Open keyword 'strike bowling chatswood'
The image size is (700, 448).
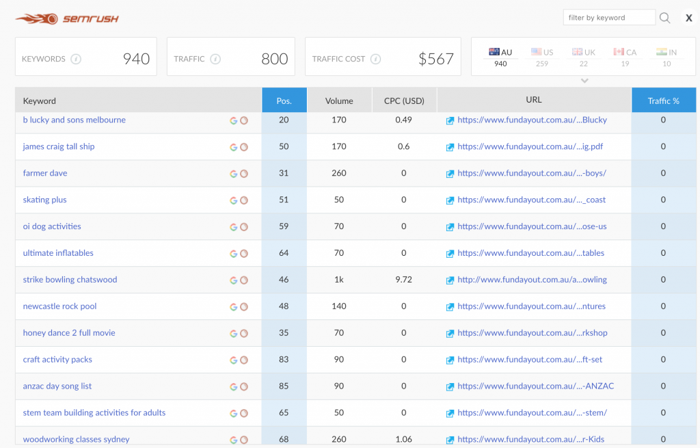point(70,280)
